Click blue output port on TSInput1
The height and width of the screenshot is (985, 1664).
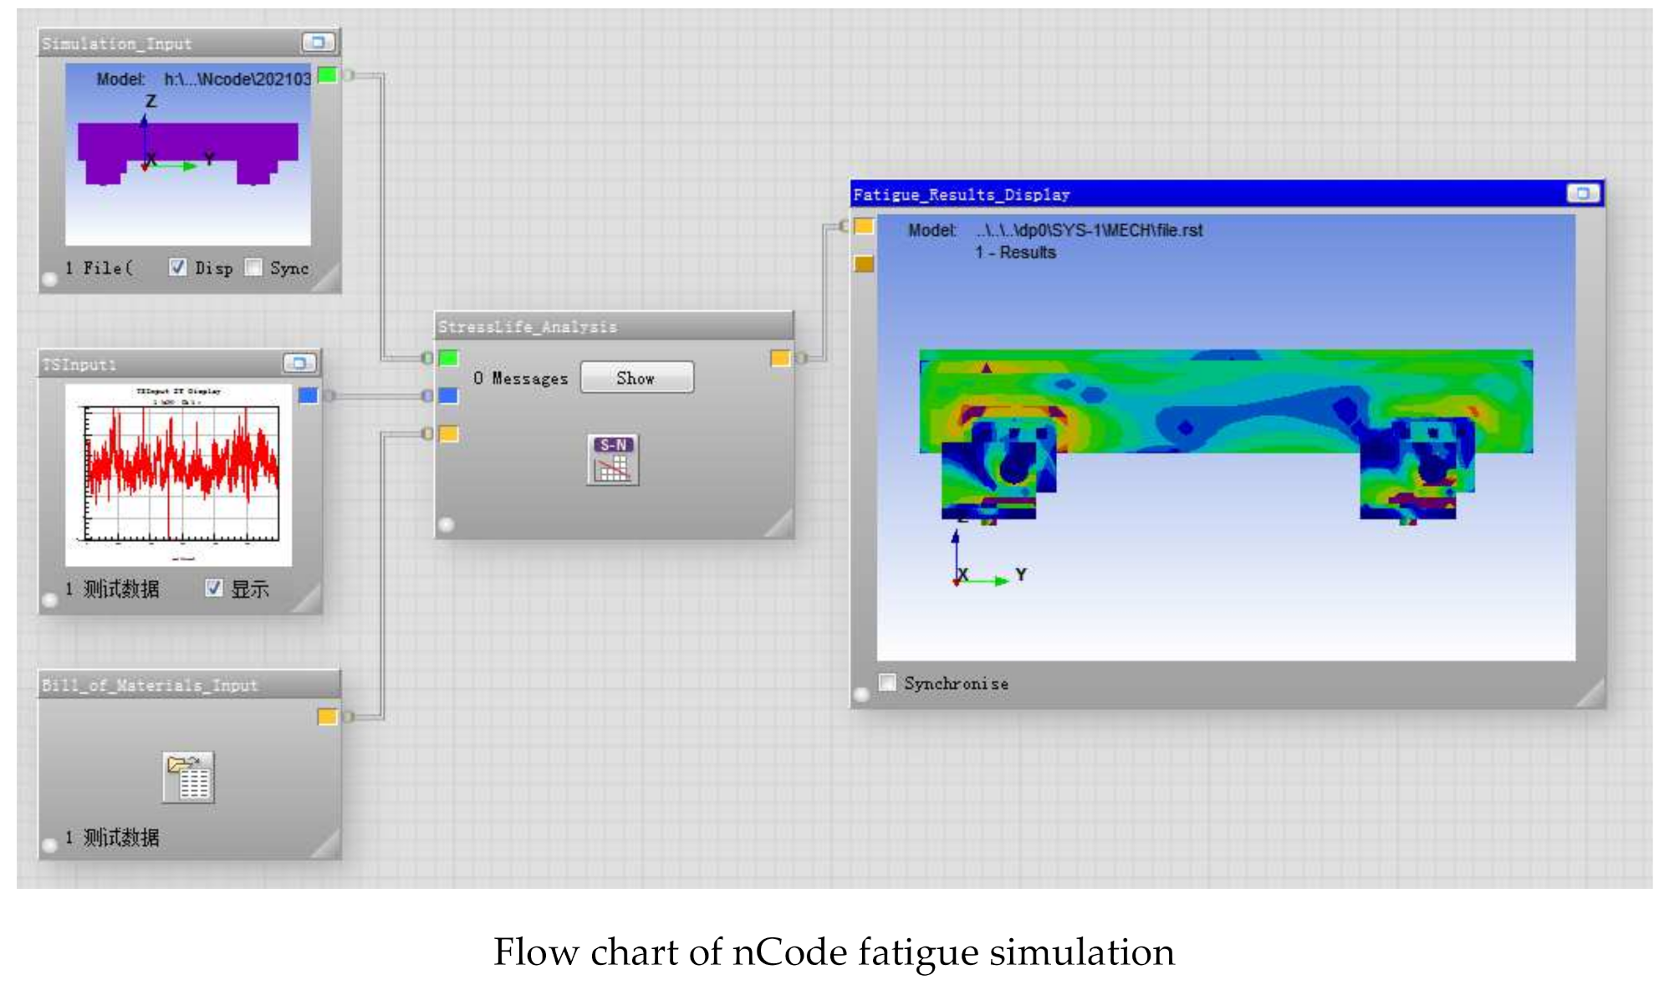(x=308, y=396)
